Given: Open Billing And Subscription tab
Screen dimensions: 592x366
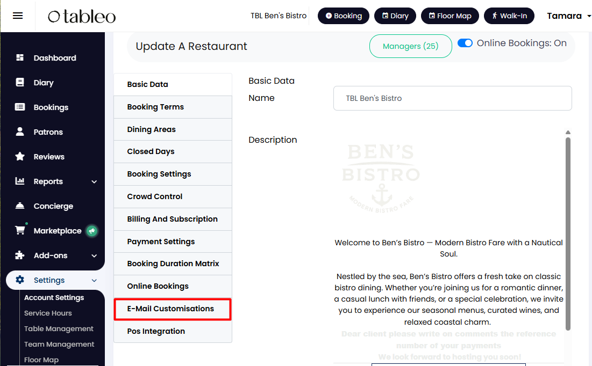Looking at the screenshot, I should 173,219.
